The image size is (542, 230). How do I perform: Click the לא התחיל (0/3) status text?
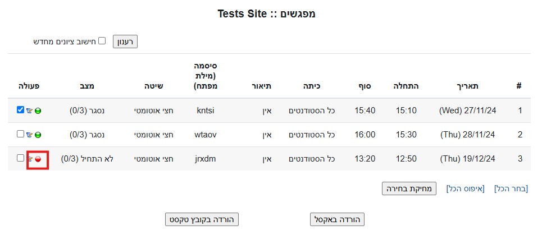point(87,159)
